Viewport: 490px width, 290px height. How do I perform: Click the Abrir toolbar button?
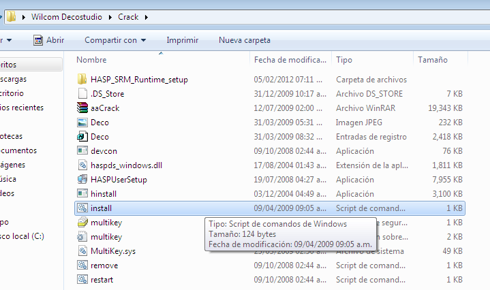49,40
